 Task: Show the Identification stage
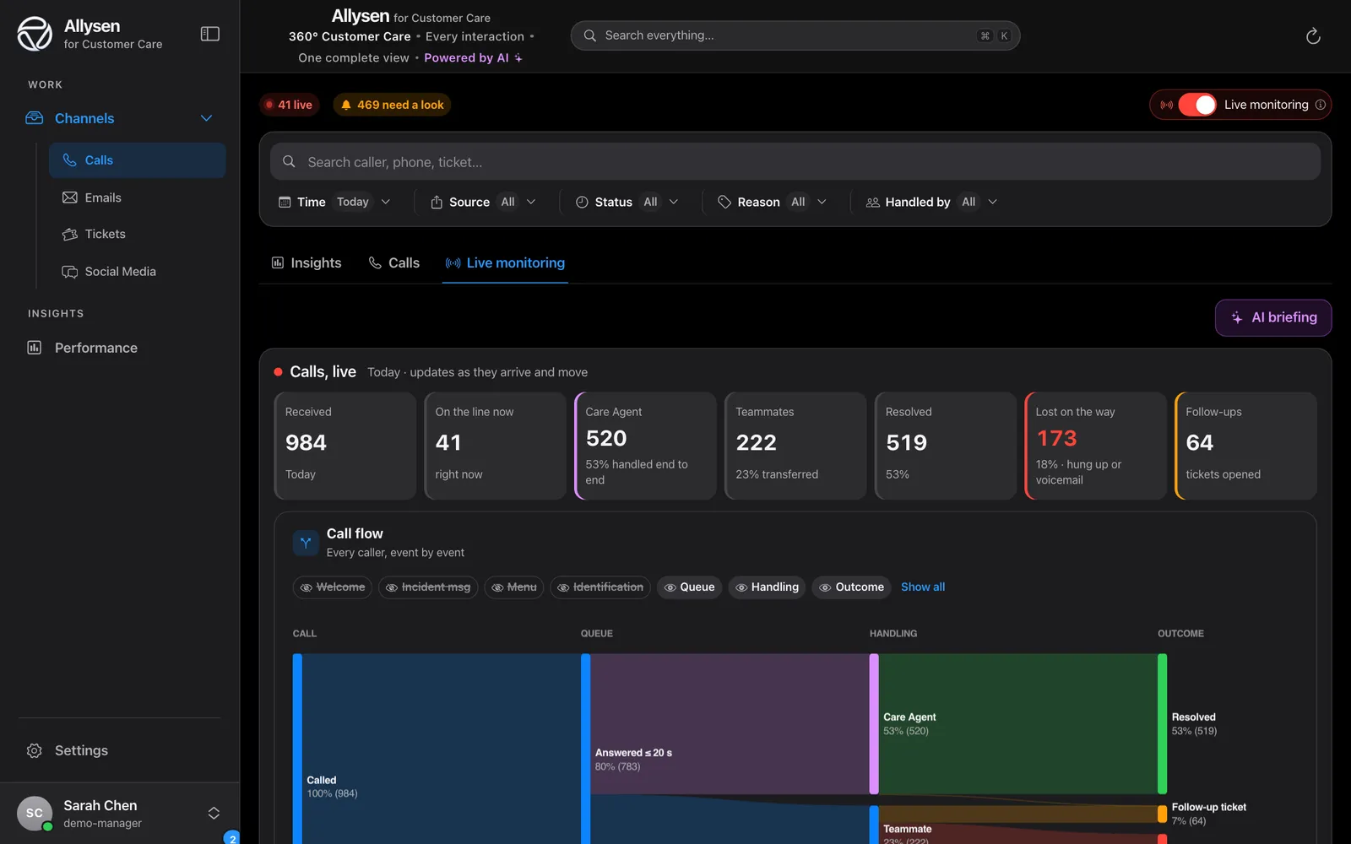pyautogui.click(x=600, y=587)
